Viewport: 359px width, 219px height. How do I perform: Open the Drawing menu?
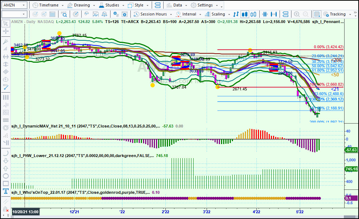79,5
